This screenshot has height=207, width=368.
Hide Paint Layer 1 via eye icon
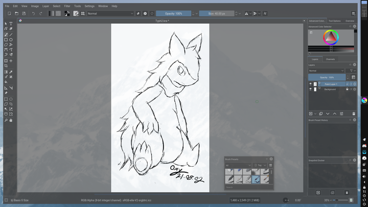(x=311, y=84)
